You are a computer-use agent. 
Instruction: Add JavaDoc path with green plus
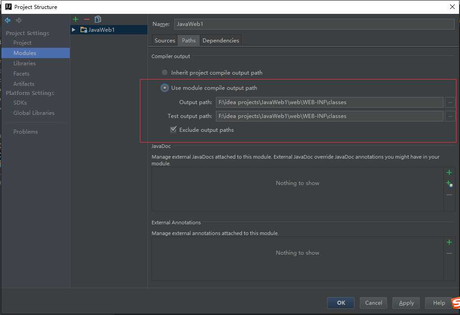[449, 172]
